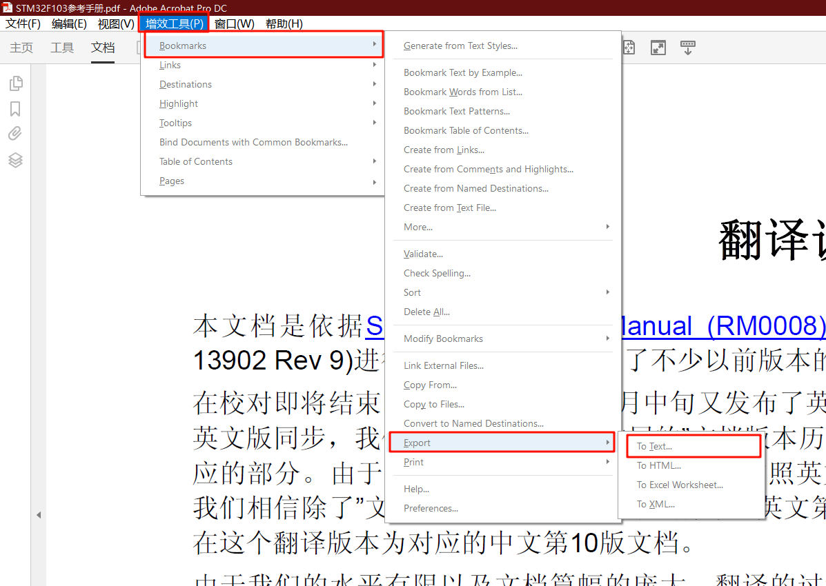
Task: Follow the blue Manual (RM0008) hyperlink
Action: click(723, 326)
